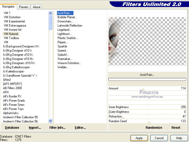The height and width of the screenshot is (142, 189).
Task: Select VM Extravaganza category
Action: click(15, 26)
